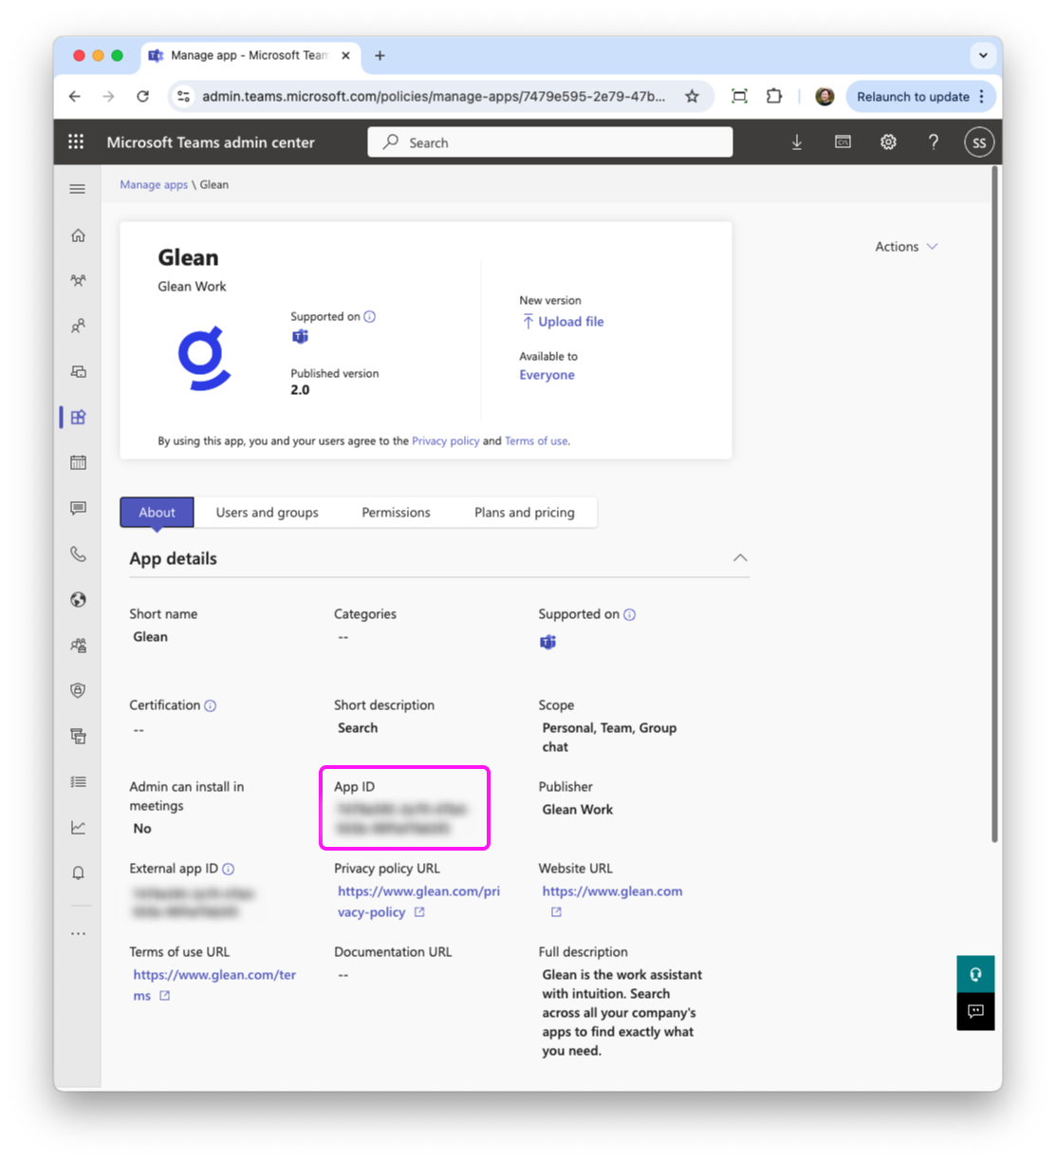This screenshot has height=1162, width=1056.
Task: Click info icon beside External app ID
Action: click(x=229, y=869)
